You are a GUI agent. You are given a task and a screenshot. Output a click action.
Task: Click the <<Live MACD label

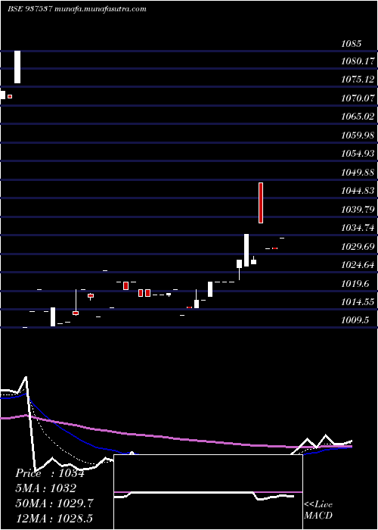point(318,510)
